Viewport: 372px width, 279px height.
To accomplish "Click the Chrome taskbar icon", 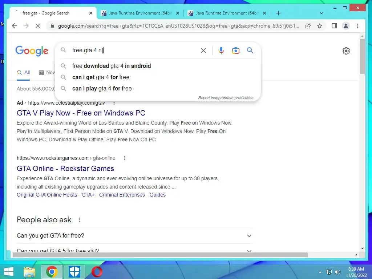I will point(52,272).
